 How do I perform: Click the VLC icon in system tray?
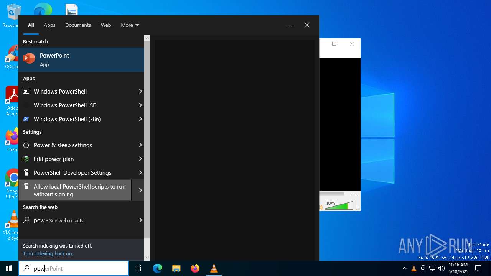(414, 268)
